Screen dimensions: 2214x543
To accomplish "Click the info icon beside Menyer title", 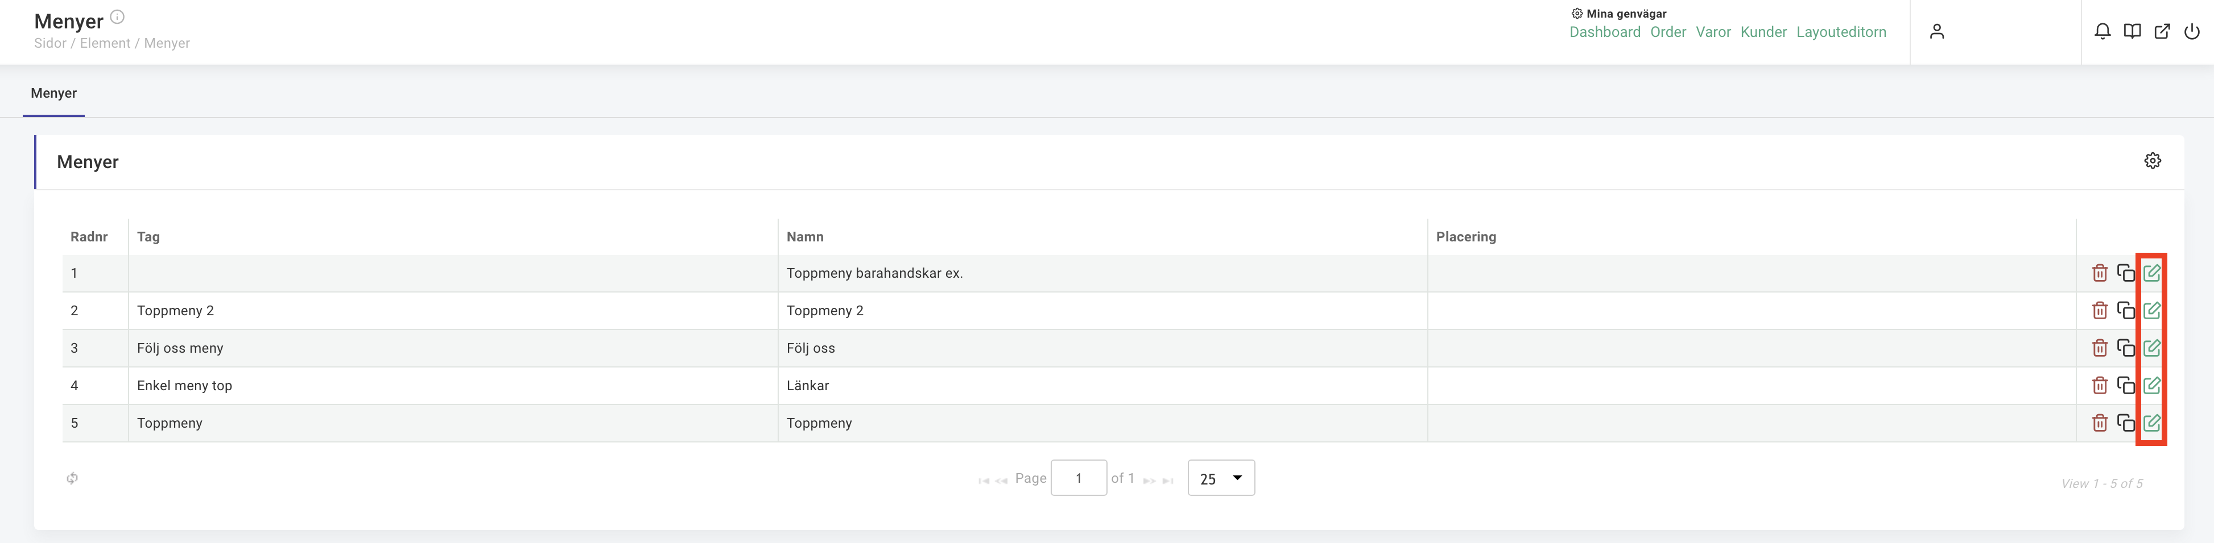I will 118,16.
